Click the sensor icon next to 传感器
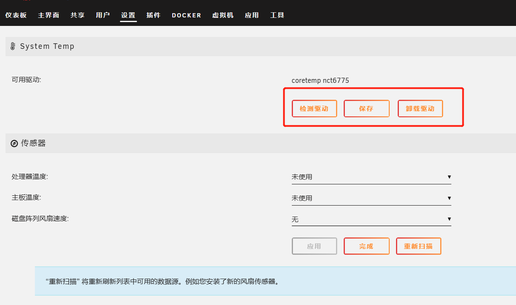Image resolution: width=516 pixels, height=305 pixels. coord(14,144)
